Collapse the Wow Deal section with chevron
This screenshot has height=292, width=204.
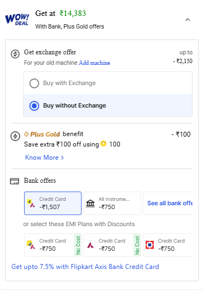[188, 20]
